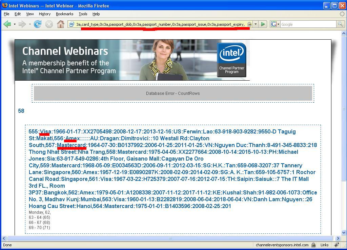Image resolution: width=347 pixels, height=250 pixels.
Task: Click the Links label in status bar
Action: point(324,245)
